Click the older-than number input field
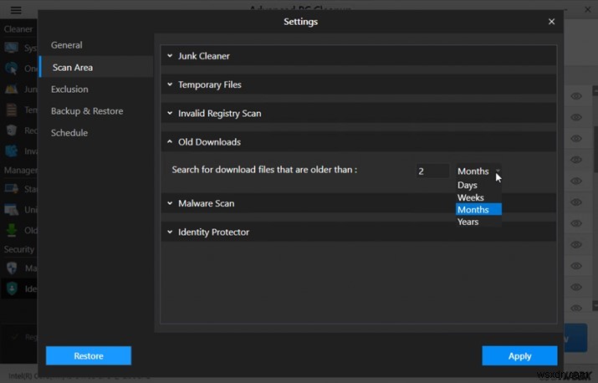 (x=432, y=171)
